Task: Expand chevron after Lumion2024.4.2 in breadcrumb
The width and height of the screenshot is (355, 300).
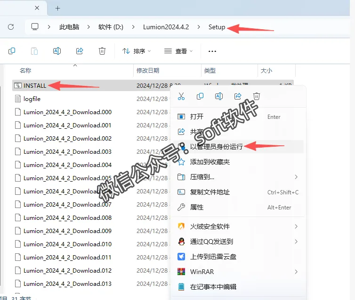Action: point(199,27)
